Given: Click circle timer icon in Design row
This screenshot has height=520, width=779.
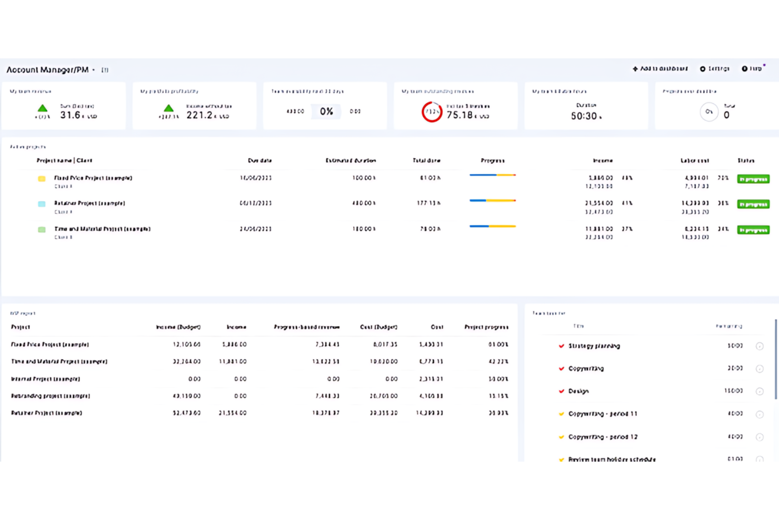Looking at the screenshot, I should (760, 391).
